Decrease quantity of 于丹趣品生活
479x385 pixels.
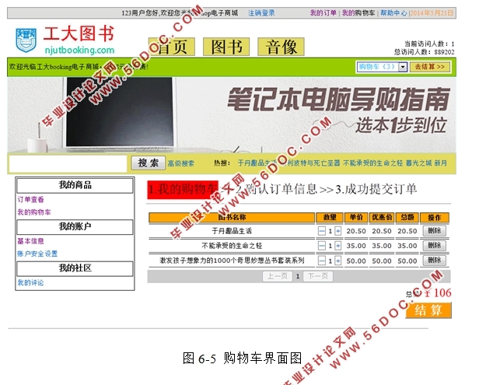[x=322, y=231]
